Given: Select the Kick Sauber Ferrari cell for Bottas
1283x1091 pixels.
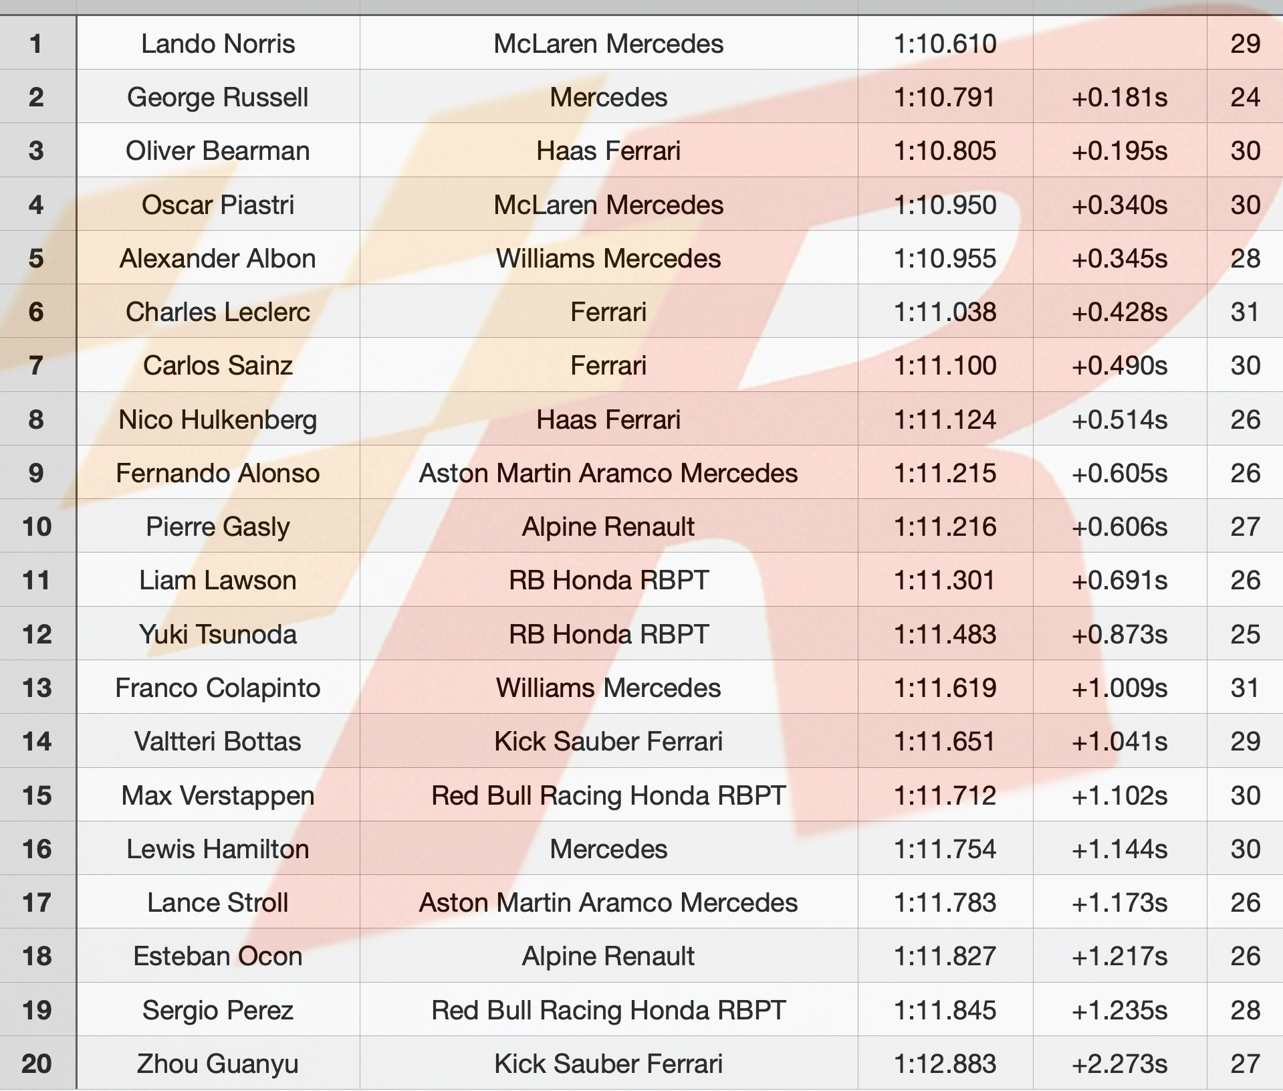Looking at the screenshot, I should [608, 741].
